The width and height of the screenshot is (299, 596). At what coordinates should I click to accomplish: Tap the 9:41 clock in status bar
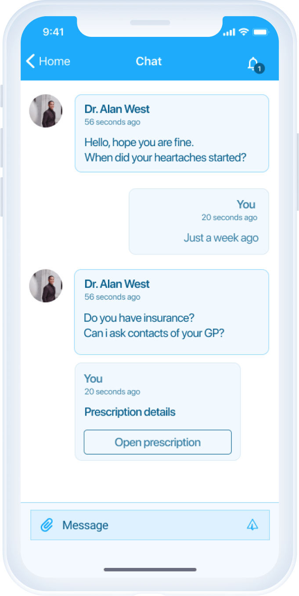[53, 32]
